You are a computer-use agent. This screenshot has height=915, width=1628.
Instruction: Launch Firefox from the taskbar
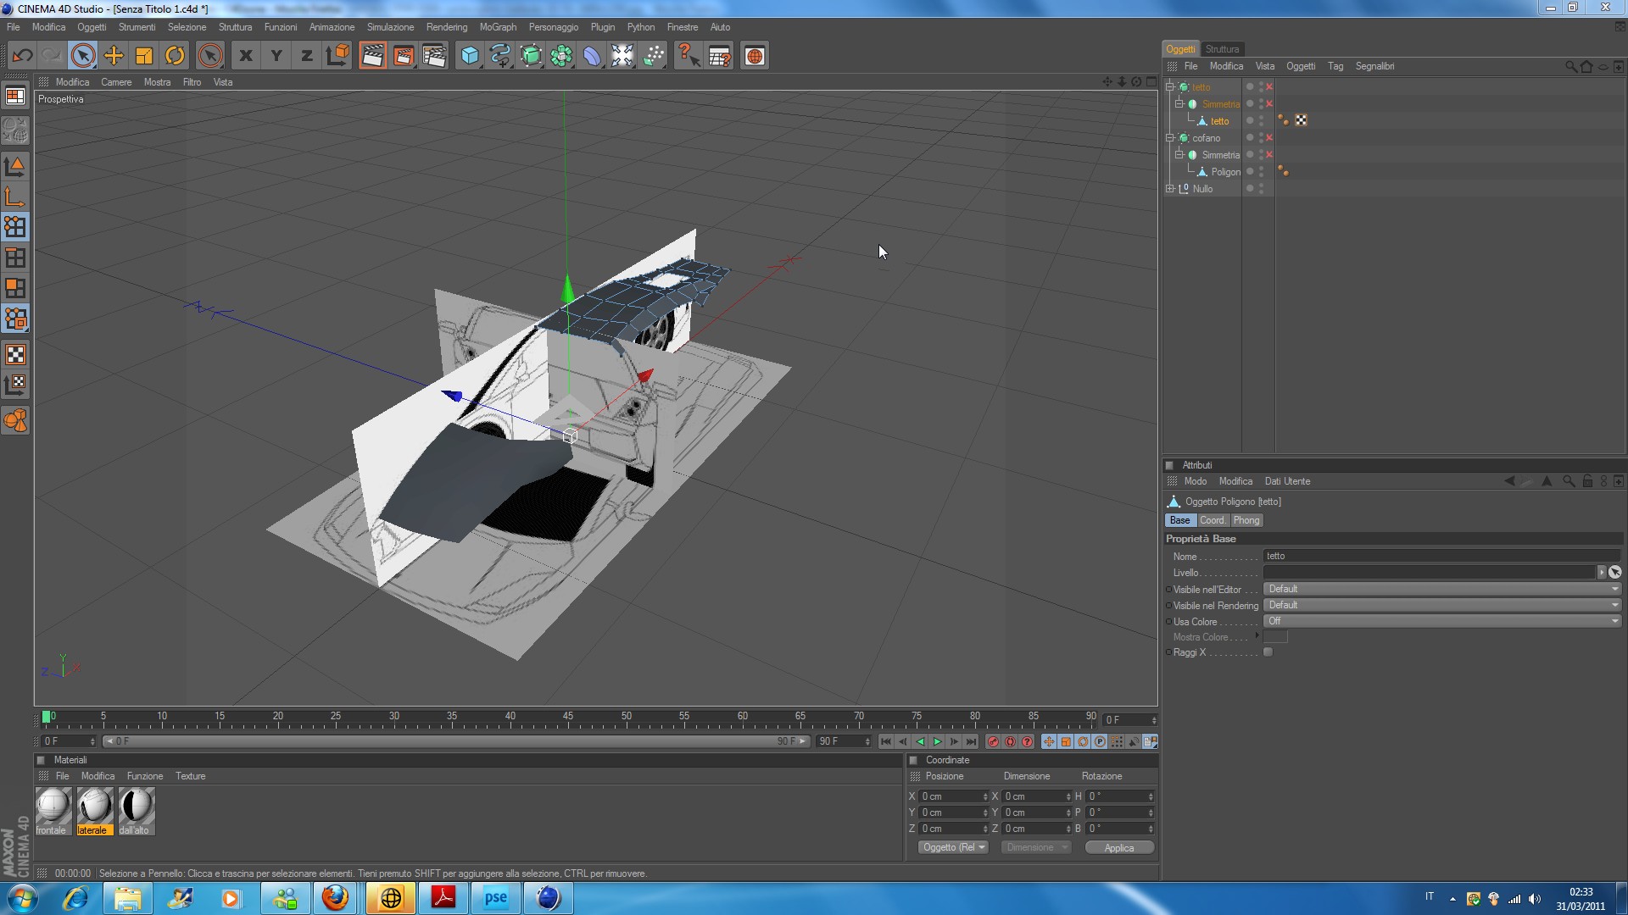(335, 898)
